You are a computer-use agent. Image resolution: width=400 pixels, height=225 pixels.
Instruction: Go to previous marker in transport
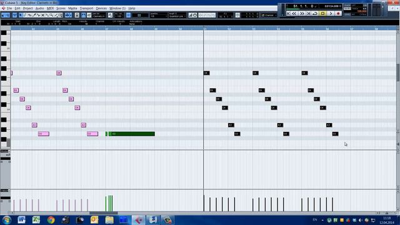(x=288, y=13)
